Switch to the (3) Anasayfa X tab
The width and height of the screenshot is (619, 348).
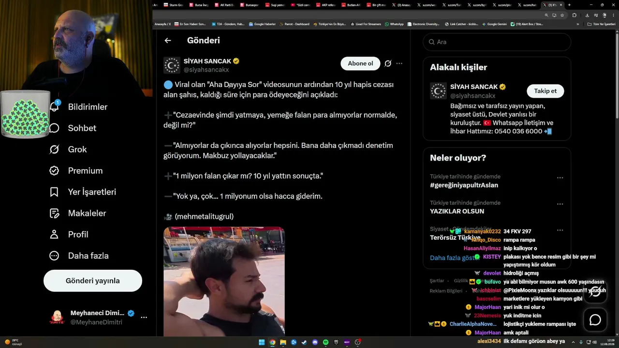(x=401, y=5)
